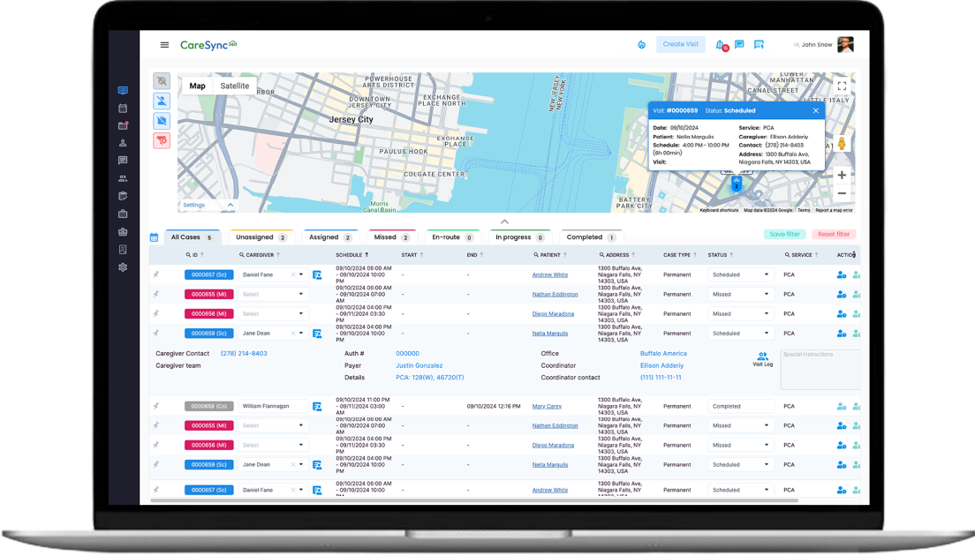Pin the visit row 0000657 for Daniel Fane
975x556 pixels.
(155, 274)
